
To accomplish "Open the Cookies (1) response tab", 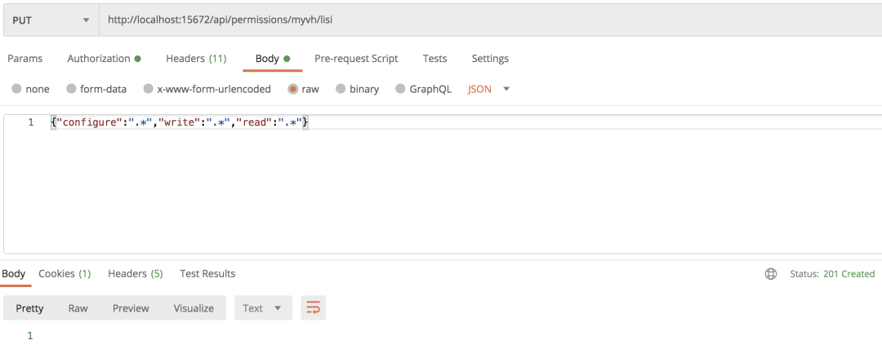I will (x=65, y=274).
